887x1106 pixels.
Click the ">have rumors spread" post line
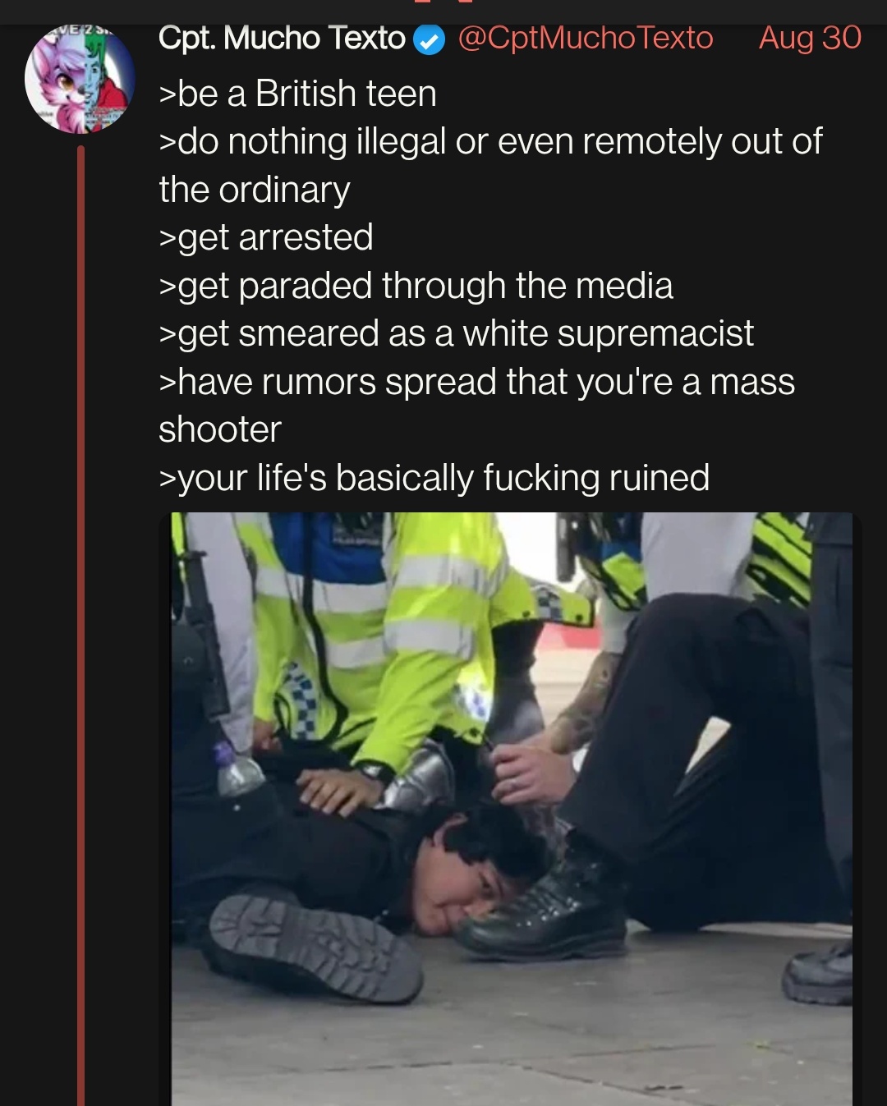coord(476,382)
